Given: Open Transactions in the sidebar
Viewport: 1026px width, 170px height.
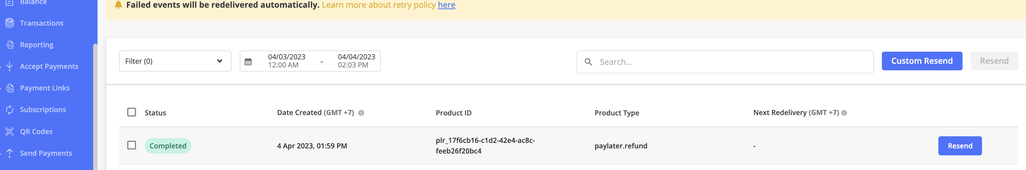Looking at the screenshot, I should tap(42, 23).
